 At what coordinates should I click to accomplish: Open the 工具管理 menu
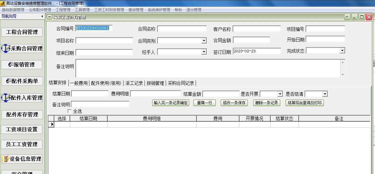[82, 10]
